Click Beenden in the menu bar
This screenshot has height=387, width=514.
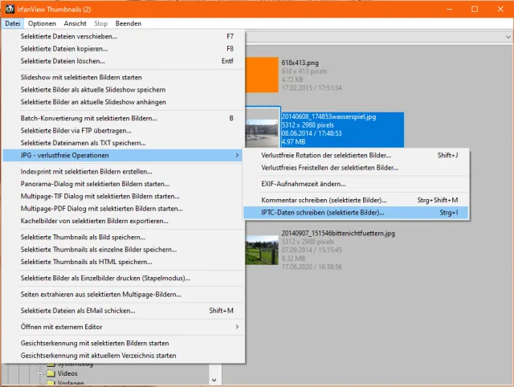tap(128, 23)
